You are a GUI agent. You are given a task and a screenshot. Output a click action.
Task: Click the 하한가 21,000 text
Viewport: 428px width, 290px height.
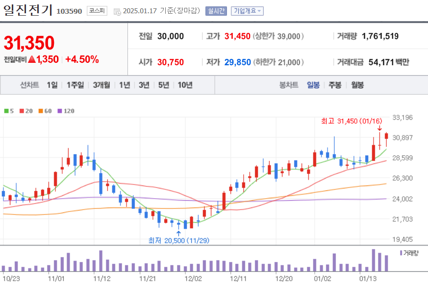[x=278, y=62]
